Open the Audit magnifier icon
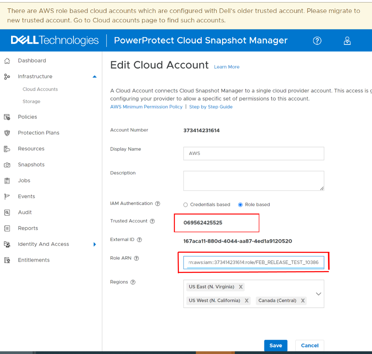This screenshot has width=372, height=354. (7, 212)
